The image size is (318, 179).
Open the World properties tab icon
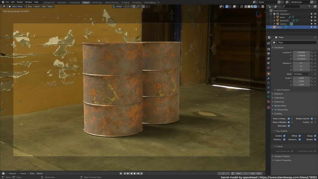pos(268,68)
